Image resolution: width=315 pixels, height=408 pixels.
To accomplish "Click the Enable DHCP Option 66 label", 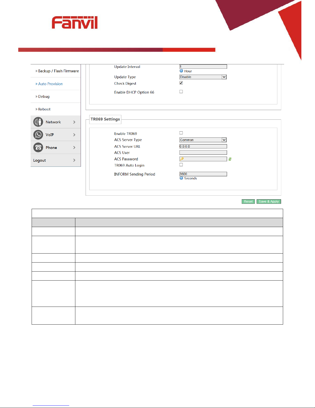I will pyautogui.click(x=134, y=92).
